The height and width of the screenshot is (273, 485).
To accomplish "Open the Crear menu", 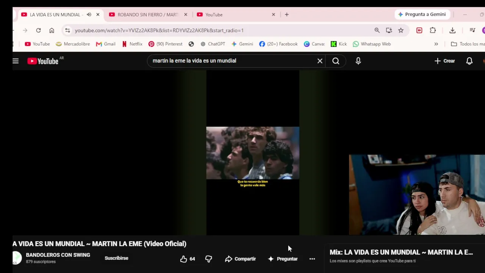I will point(444,61).
